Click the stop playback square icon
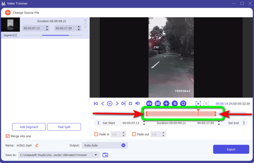254x163 pixels. [x=130, y=103]
